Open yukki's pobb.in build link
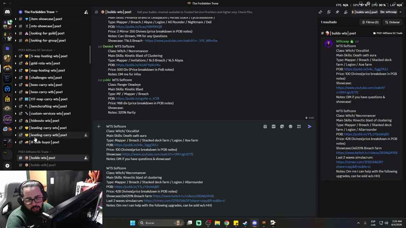This screenshot has width=406, height=228. [x=138, y=98]
